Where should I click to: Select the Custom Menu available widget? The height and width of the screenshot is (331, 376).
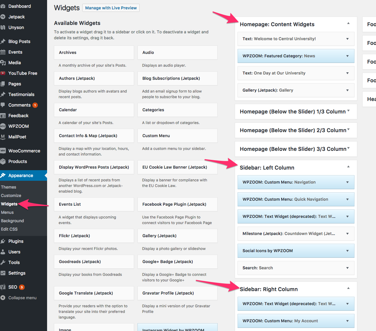[x=177, y=136]
